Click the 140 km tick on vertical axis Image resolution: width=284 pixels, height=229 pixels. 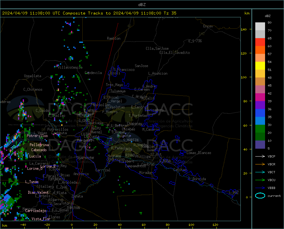point(244,29)
